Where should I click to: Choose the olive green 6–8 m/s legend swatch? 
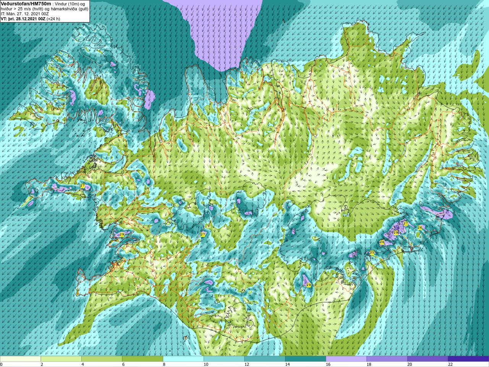142,359
